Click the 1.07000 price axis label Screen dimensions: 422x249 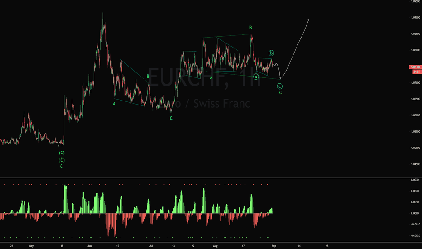[416, 83]
